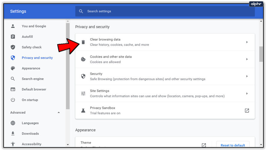Expand Clear browsing data row arrow
The width and height of the screenshot is (267, 151).
pos(247,42)
